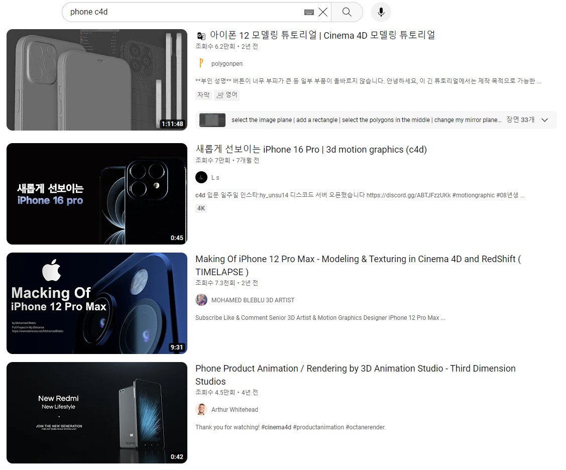
Task: Open 'Making Of iPhone 12 Pro Max' video title
Action: pos(358,265)
